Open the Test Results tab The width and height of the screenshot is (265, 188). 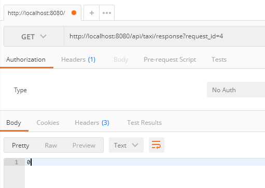[x=144, y=123]
